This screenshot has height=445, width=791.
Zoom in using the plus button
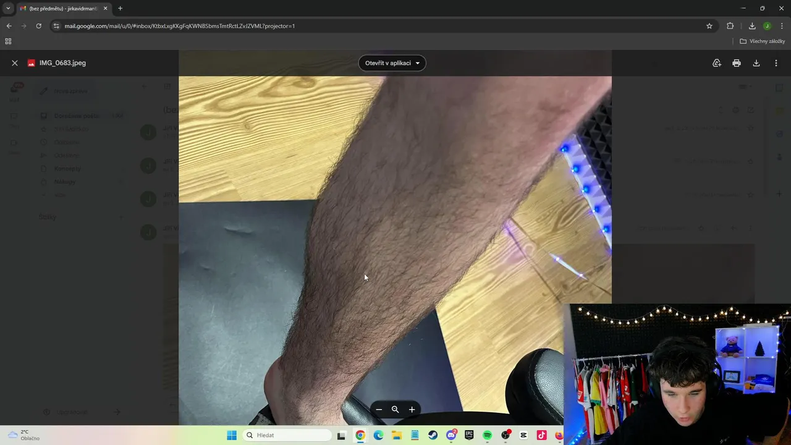click(x=412, y=409)
